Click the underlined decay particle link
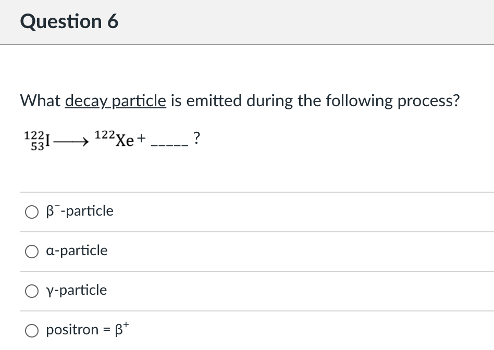Image resolution: width=494 pixels, height=350 pixels. coord(115,101)
